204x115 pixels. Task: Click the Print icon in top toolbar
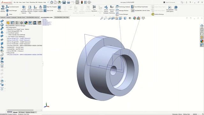click(69, 2)
